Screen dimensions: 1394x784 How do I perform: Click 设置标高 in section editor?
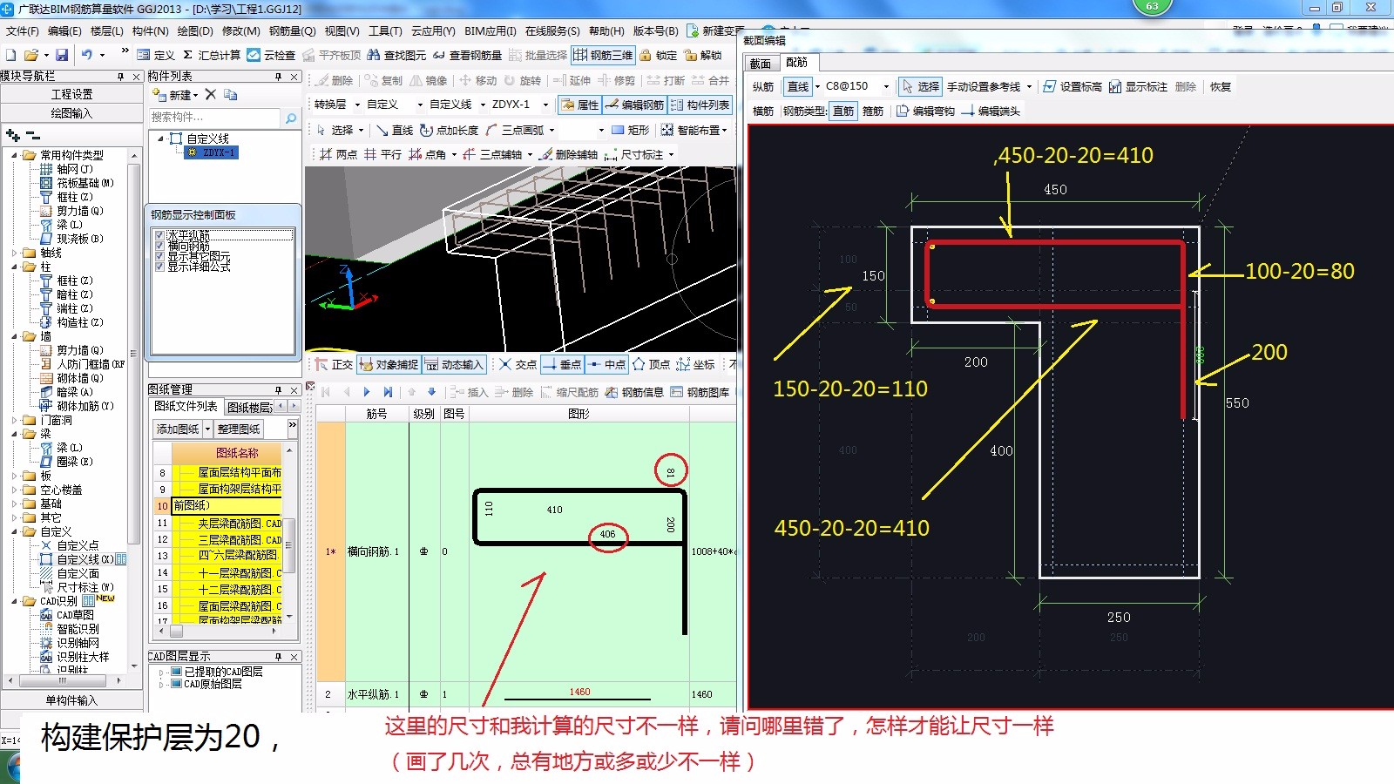pos(1073,86)
